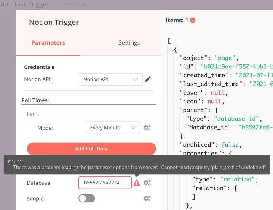Screen dimensions: 273x210
Task: Switch to the Parameters tab
Action: 48,42
